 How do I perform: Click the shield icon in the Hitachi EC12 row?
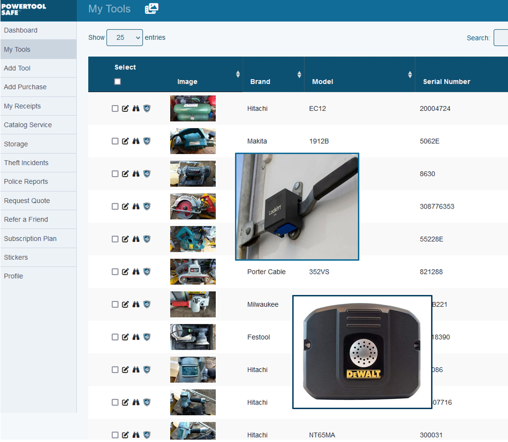tap(147, 109)
